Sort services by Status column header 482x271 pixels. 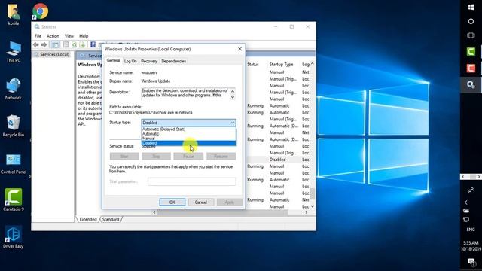253,64
